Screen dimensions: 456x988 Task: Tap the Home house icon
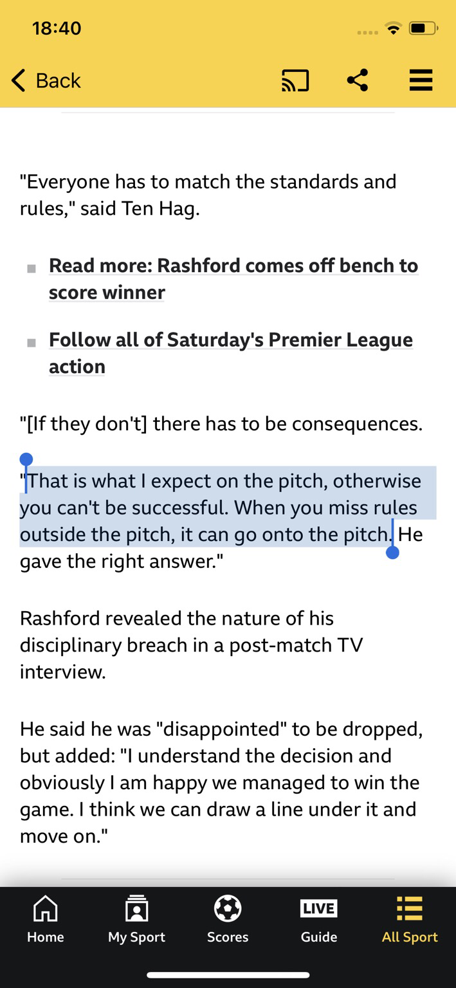(45, 909)
